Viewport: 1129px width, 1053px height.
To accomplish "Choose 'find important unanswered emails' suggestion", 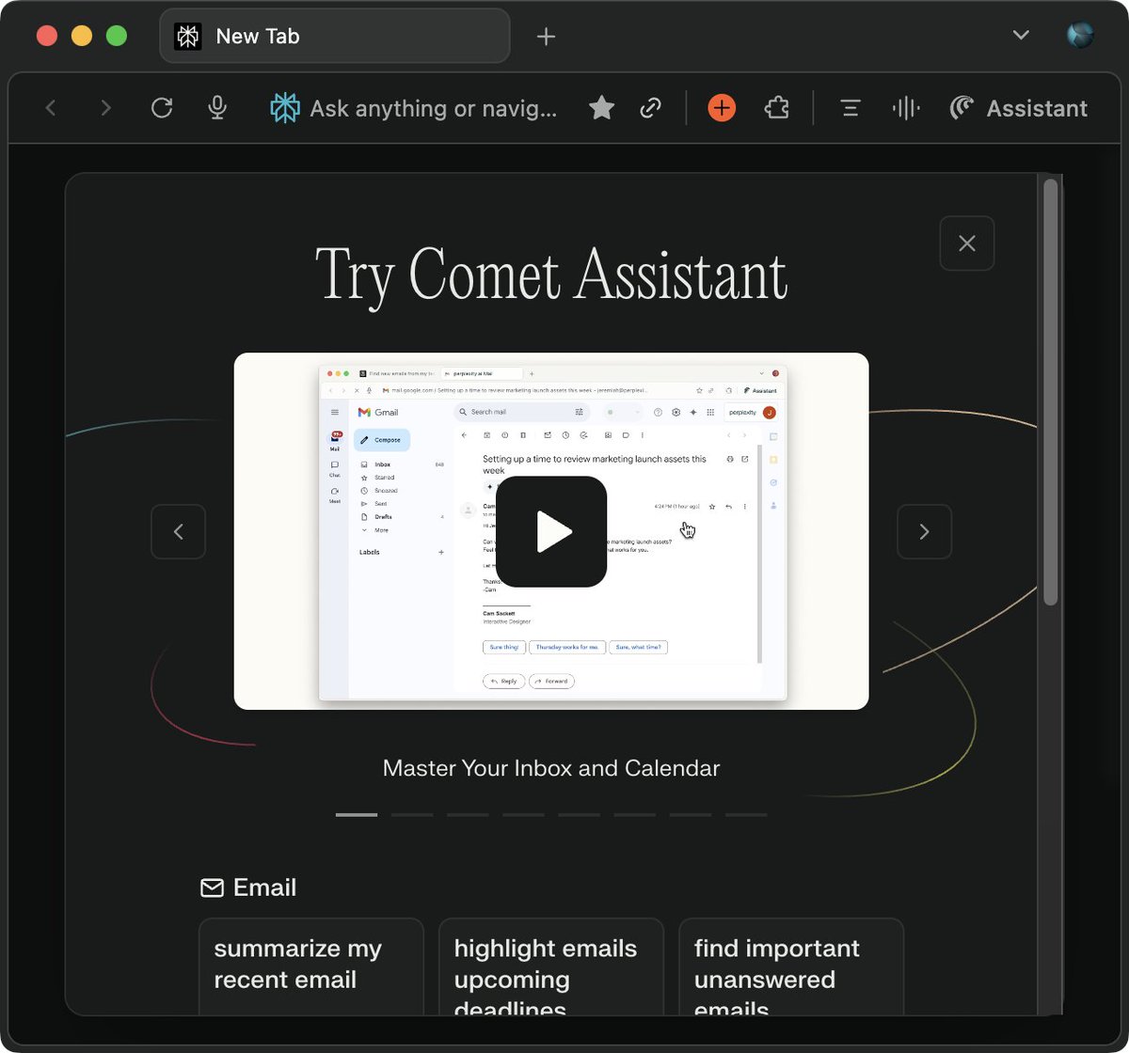I will pos(791,967).
